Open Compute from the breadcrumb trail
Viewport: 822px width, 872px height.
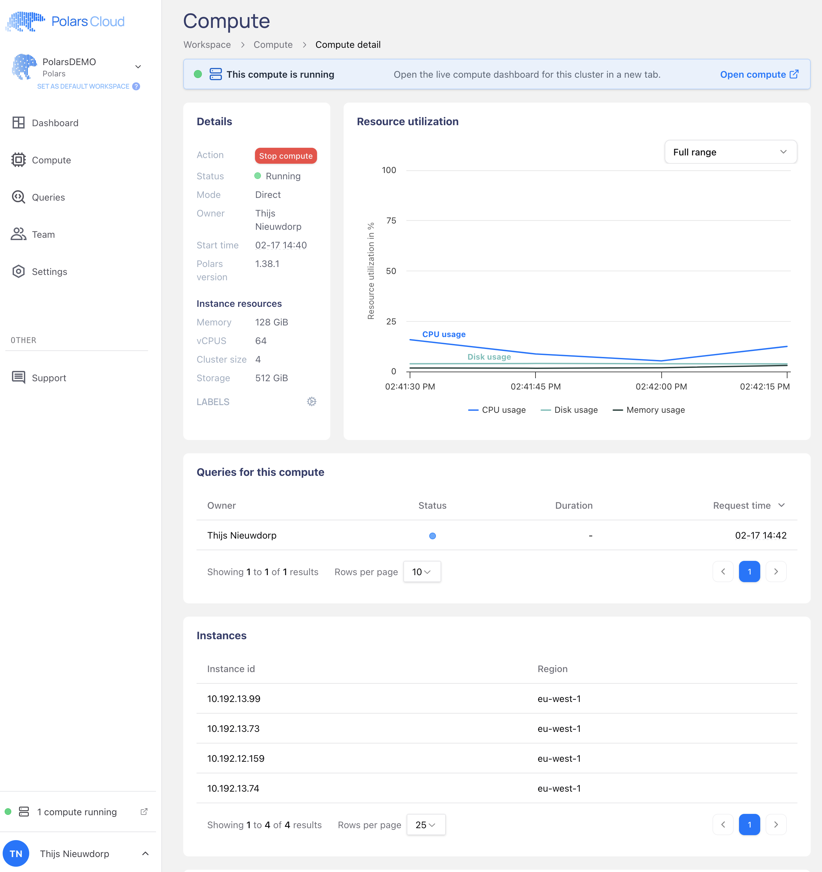[x=273, y=44]
